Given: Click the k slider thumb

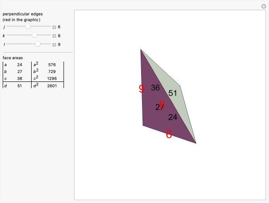Looking at the screenshot, I should click(34, 36).
